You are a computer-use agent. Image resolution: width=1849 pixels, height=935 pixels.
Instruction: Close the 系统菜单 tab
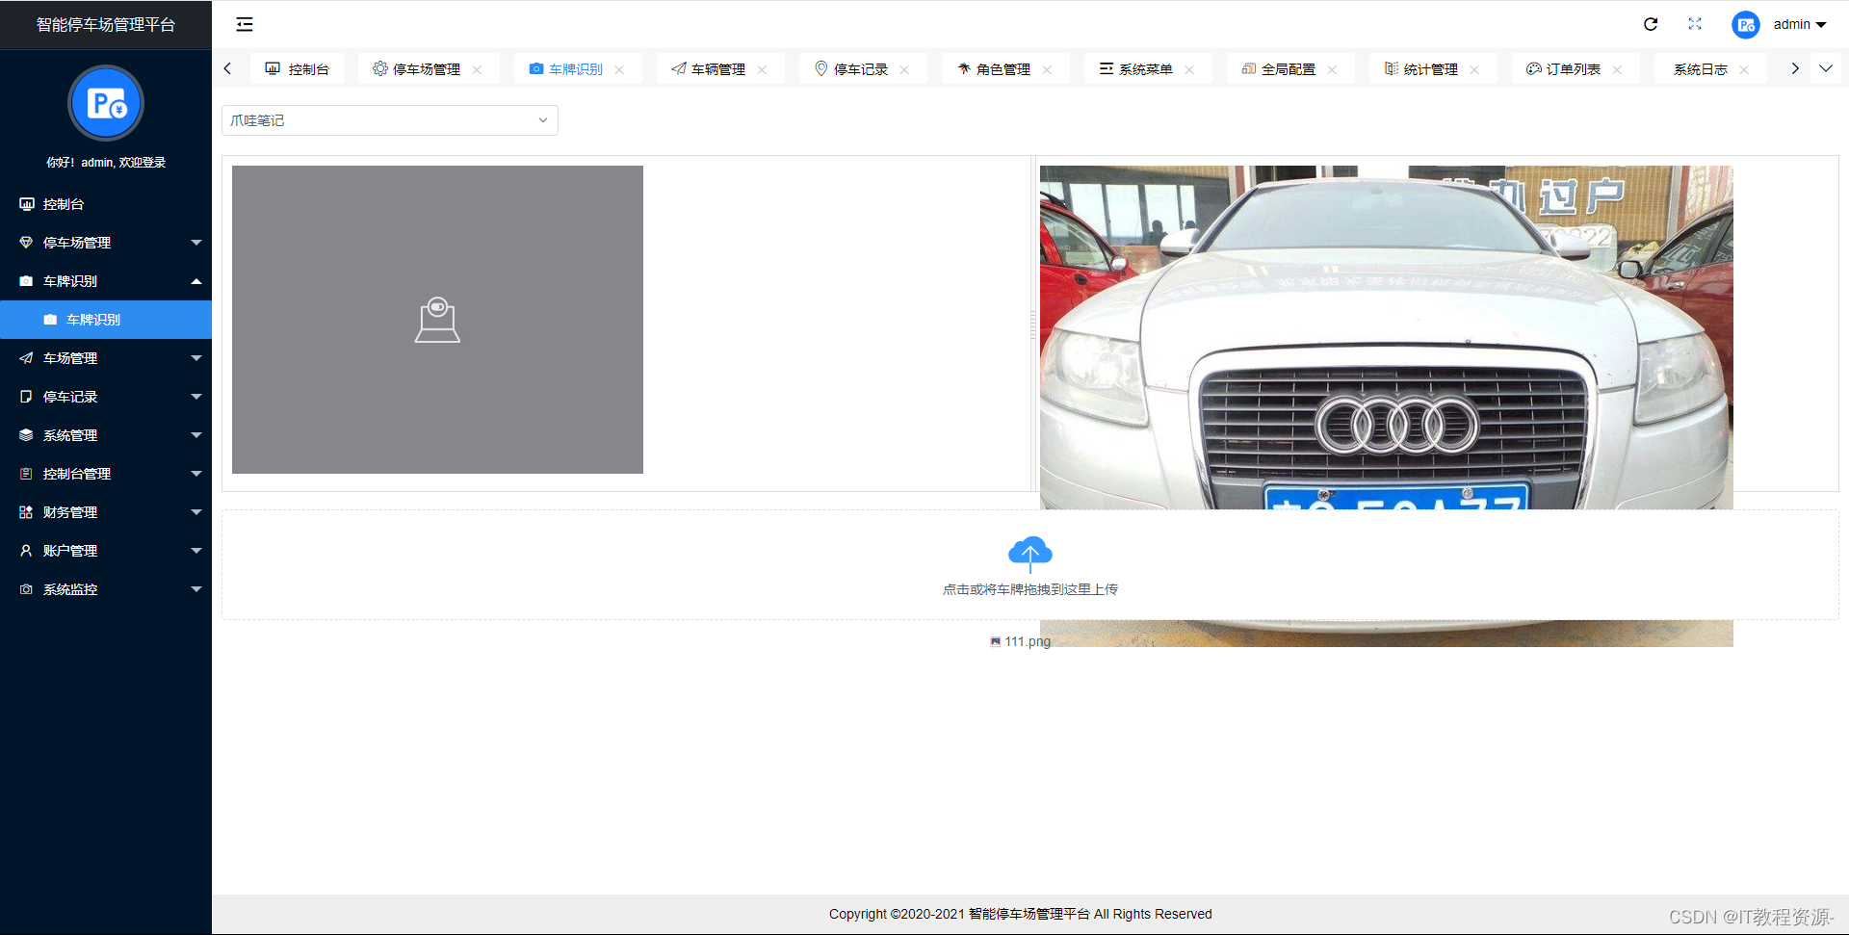click(1189, 69)
